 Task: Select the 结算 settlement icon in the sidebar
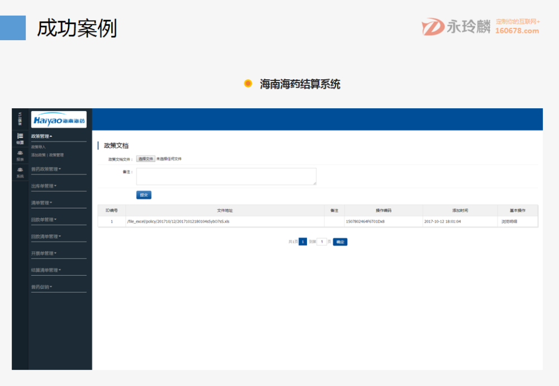pyautogui.click(x=20, y=137)
